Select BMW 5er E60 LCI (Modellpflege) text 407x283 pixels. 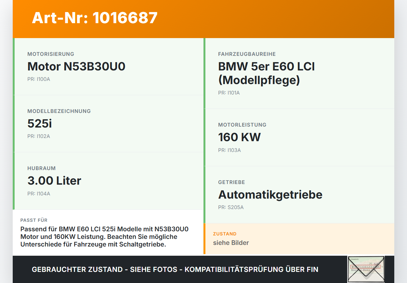pyautogui.click(x=266, y=73)
